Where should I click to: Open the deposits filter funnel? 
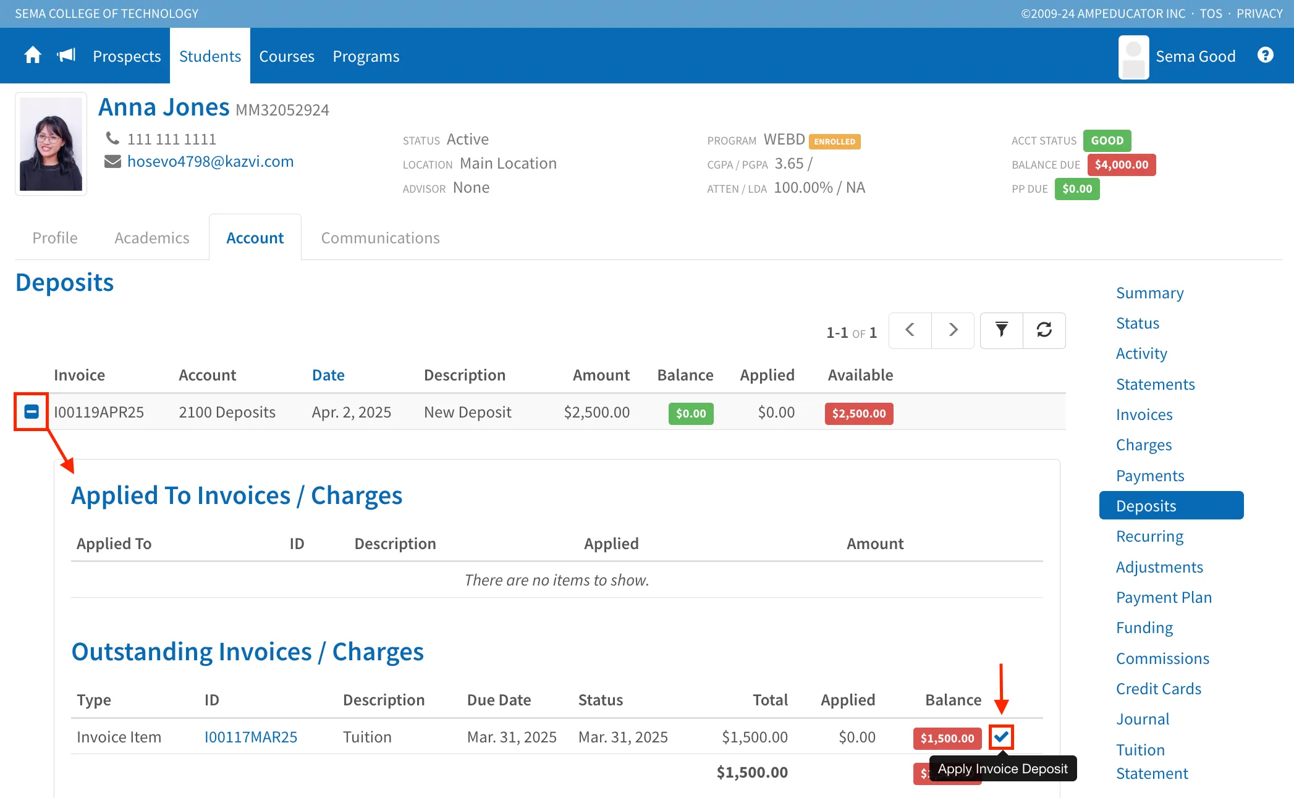[1001, 330]
